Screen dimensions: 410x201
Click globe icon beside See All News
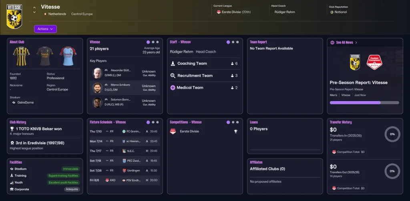coord(332,42)
